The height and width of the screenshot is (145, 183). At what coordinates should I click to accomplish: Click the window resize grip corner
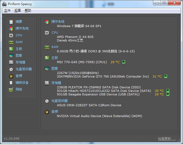pyautogui.click(x=179, y=141)
